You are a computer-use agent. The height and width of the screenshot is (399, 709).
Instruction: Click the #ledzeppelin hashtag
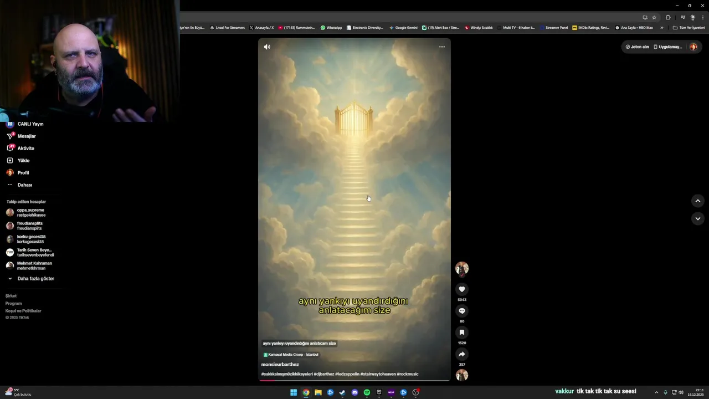pyautogui.click(x=347, y=374)
